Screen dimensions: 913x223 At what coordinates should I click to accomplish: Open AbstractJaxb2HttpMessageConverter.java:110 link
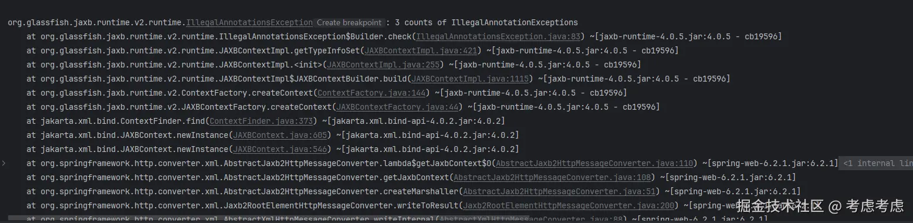coord(594,164)
